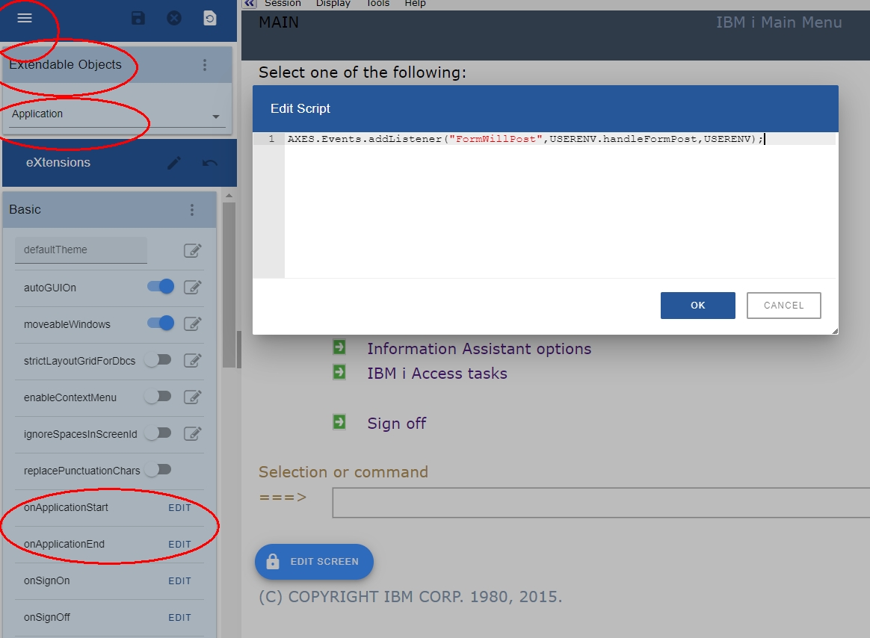Open the hamburger menu icon
870x638 pixels.
click(x=25, y=18)
